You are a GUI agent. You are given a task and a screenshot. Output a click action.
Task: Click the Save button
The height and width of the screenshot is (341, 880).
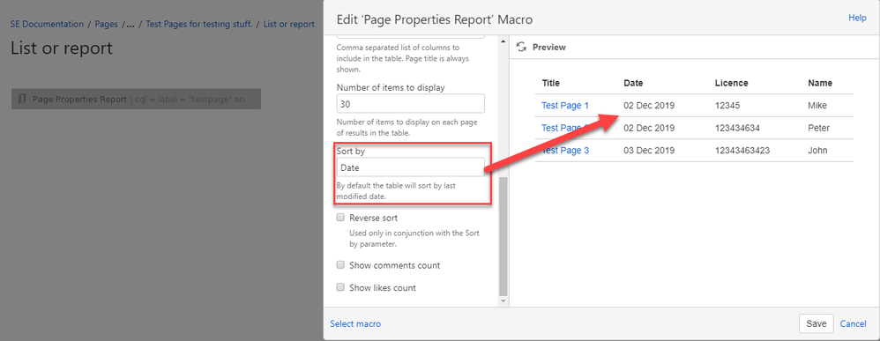click(816, 323)
